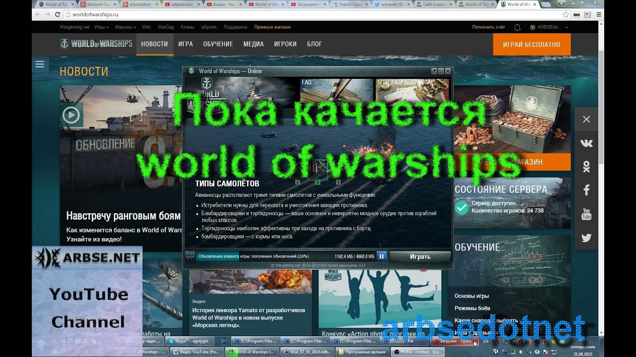Open Загрузки - Opera taskbar button
636x357 pixels.
tap(454, 341)
